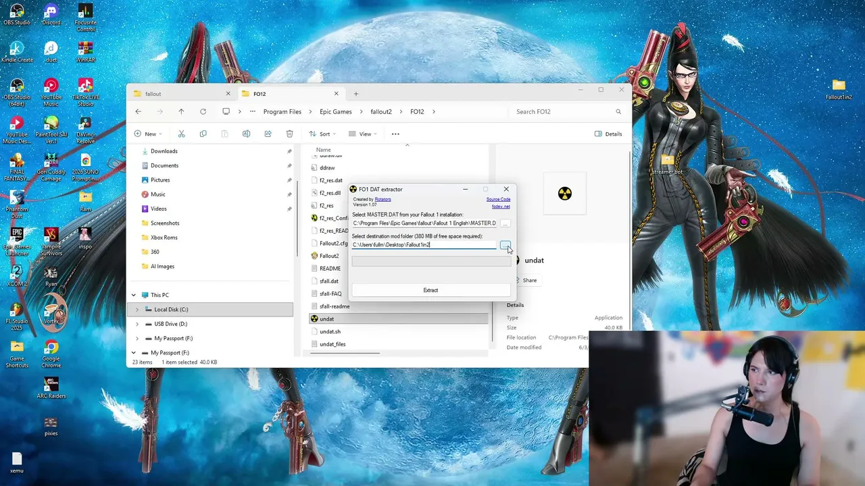
Task: Open Vampire Survivors desktop shortcut
Action: click(51, 242)
